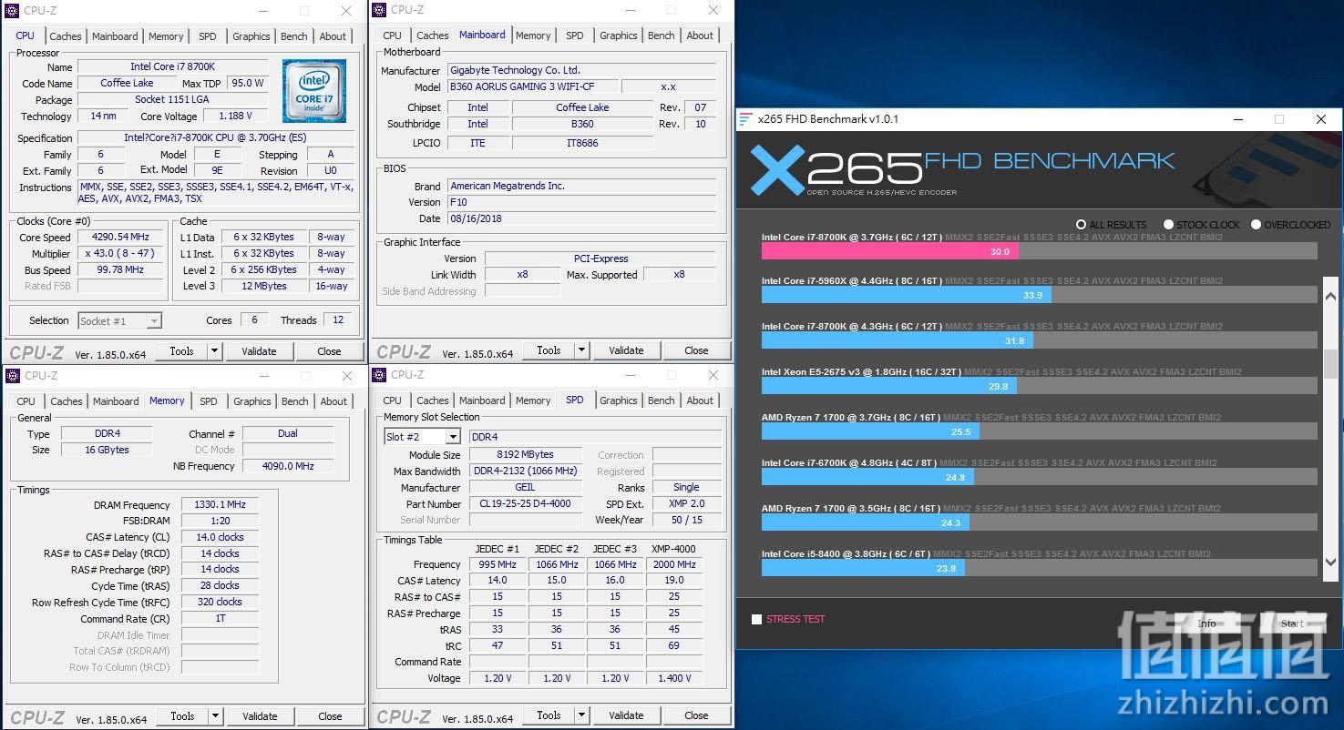The image size is (1344, 730).
Task: Click the scroll up arrow in the benchmark results list
Action: tap(1330, 296)
